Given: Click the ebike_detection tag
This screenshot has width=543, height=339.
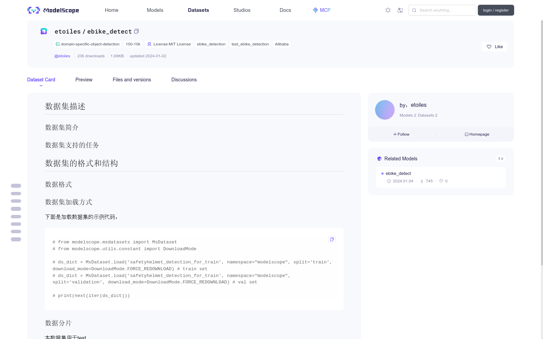Looking at the screenshot, I should pyautogui.click(x=211, y=44).
